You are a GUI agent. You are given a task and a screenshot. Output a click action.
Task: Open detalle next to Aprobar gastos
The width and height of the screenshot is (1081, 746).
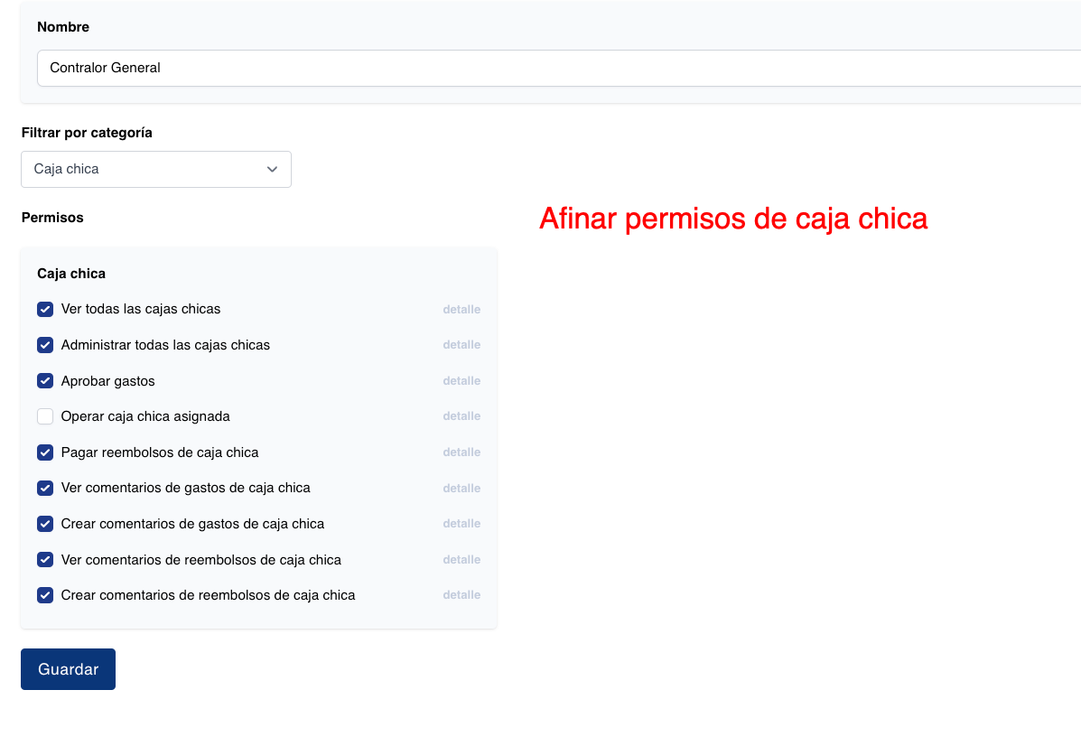pos(461,380)
